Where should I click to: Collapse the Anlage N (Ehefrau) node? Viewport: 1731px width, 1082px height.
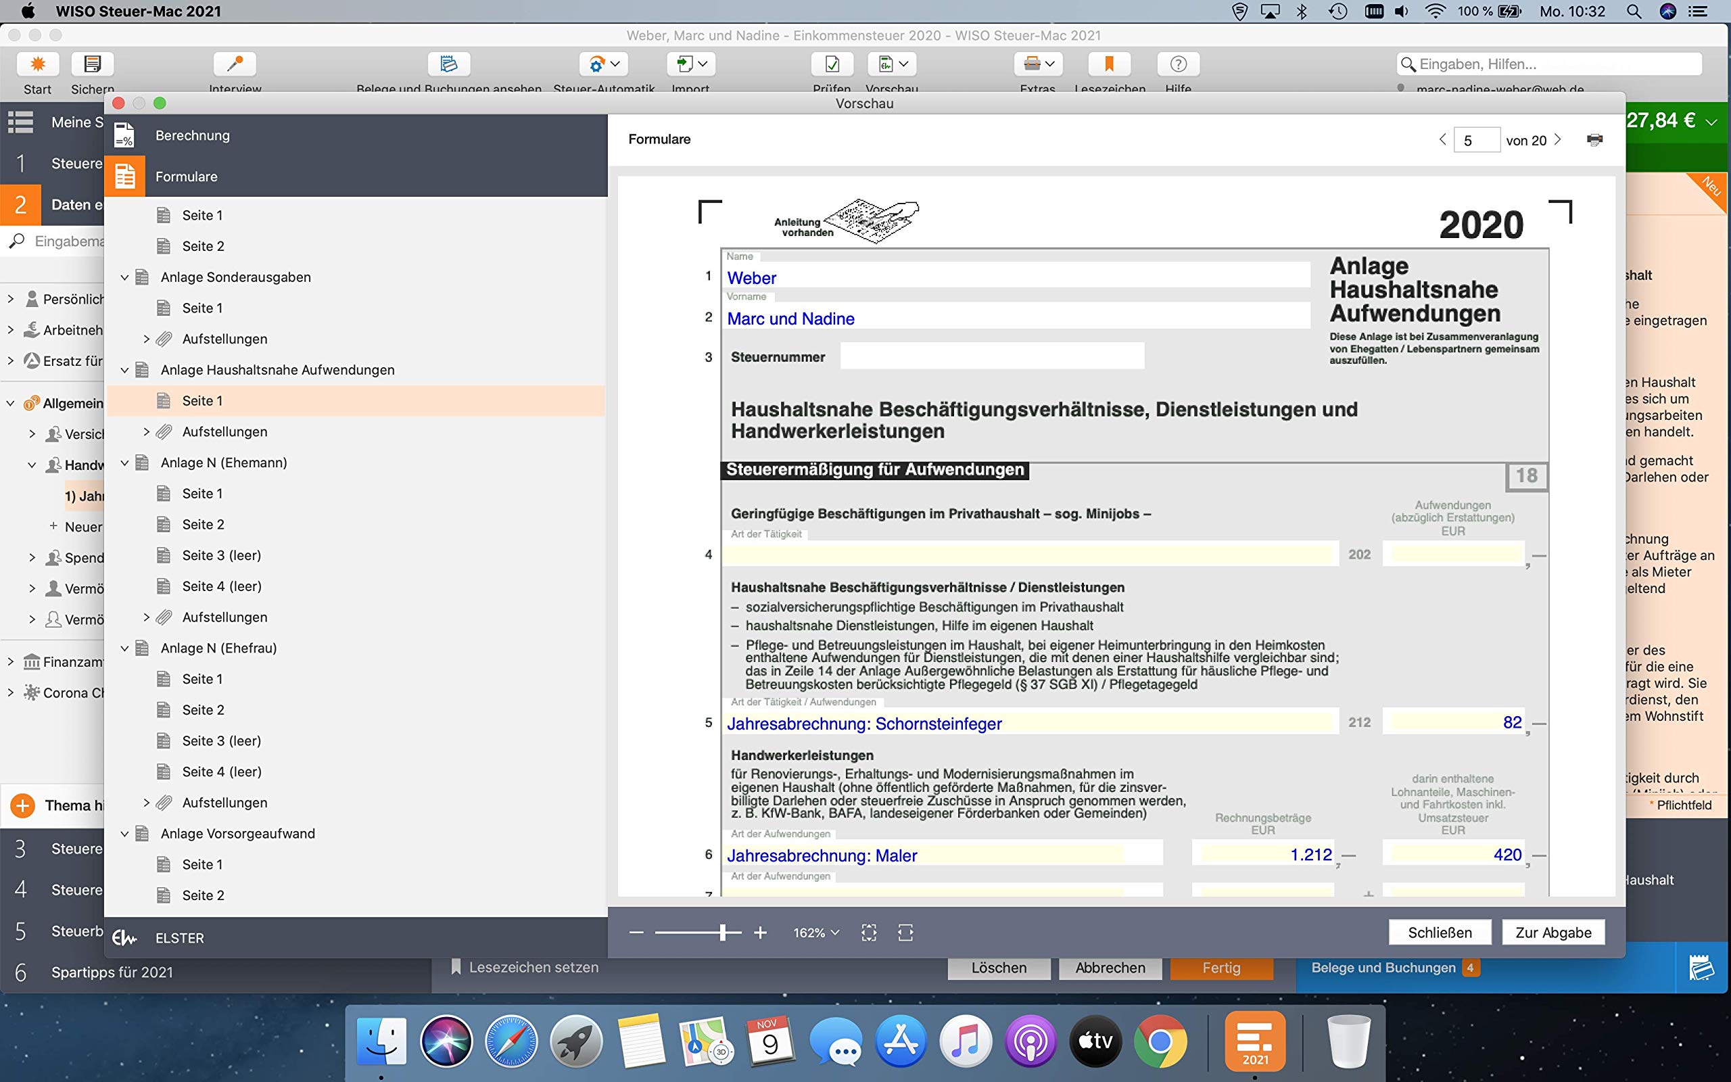pos(124,648)
